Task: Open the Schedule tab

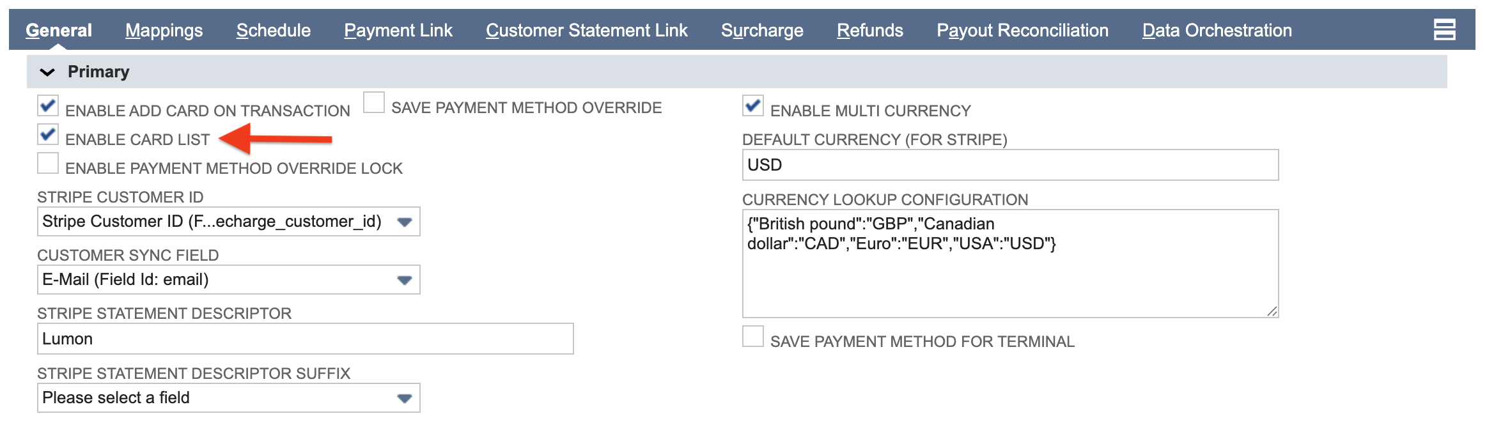Action: click(x=274, y=30)
